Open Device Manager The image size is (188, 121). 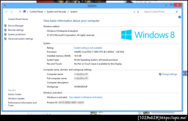16,26
